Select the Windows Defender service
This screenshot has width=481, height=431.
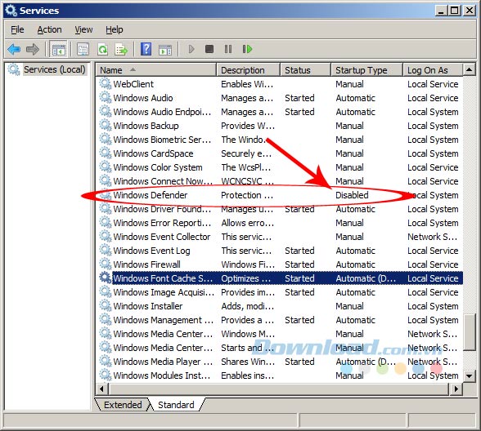click(279, 195)
